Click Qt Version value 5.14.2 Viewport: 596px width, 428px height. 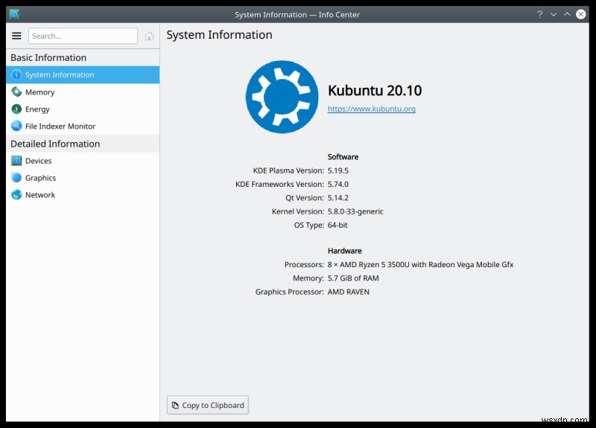coord(338,198)
